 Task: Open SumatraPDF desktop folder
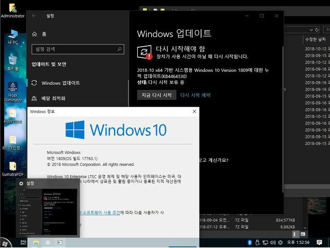tap(12, 168)
